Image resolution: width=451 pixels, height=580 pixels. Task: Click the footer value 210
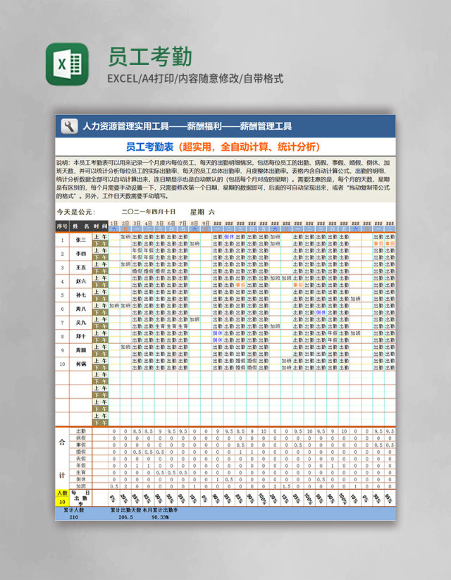coord(73,517)
